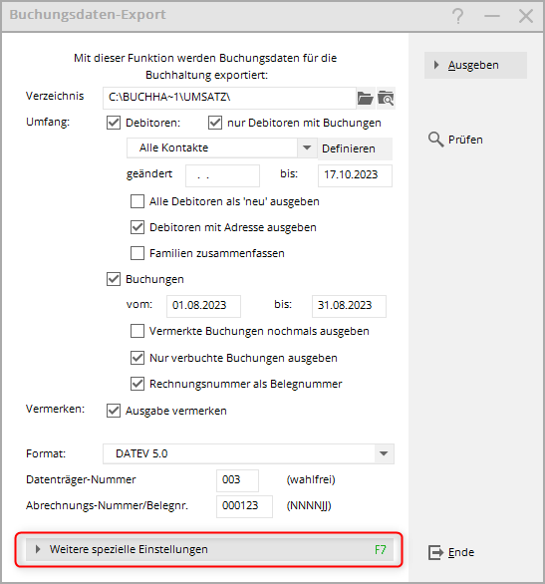Click the Prüfen magnifier icon
This screenshot has width=545, height=584.
[x=435, y=140]
